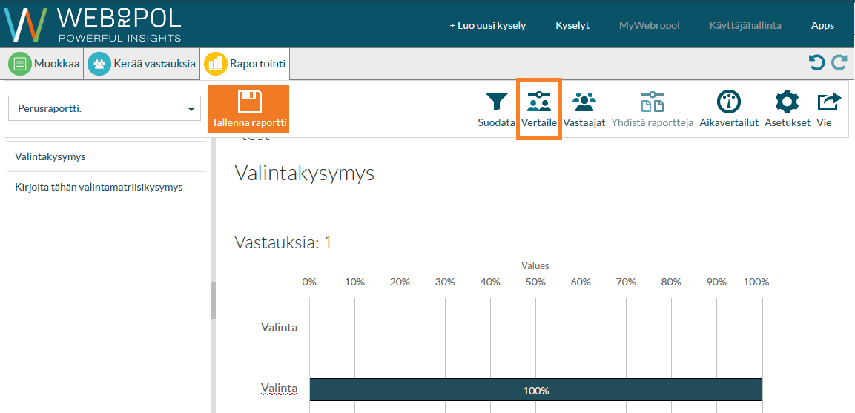Open the Perusraportti dropdown arrow
This screenshot has width=855, height=413.
coord(191,109)
